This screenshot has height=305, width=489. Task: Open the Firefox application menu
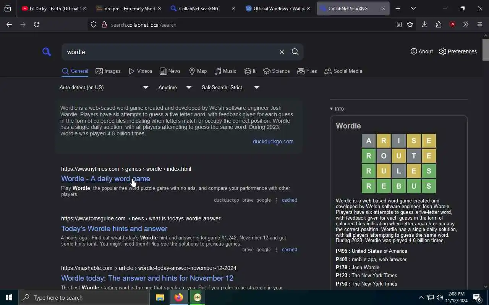(x=480, y=24)
